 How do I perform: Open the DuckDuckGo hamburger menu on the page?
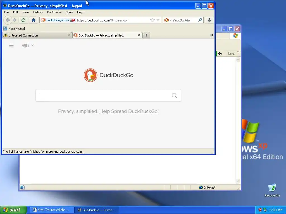click(x=11, y=45)
